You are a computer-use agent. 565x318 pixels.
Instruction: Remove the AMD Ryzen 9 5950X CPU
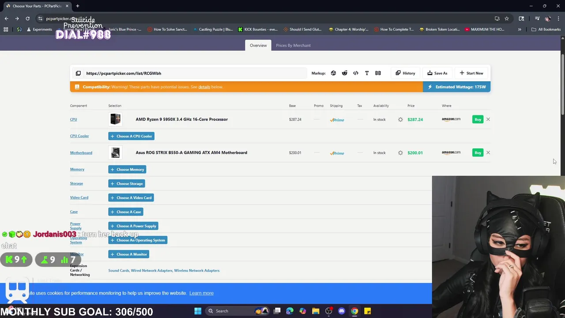click(488, 119)
